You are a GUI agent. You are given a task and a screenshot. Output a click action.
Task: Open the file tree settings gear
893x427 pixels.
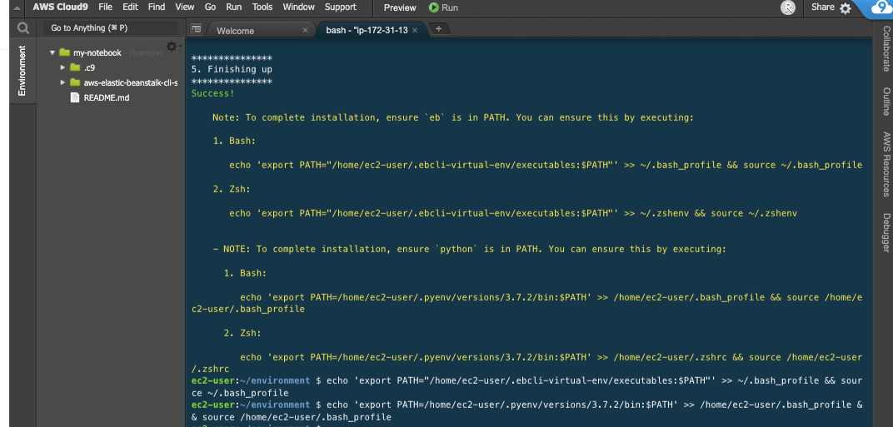(172, 46)
